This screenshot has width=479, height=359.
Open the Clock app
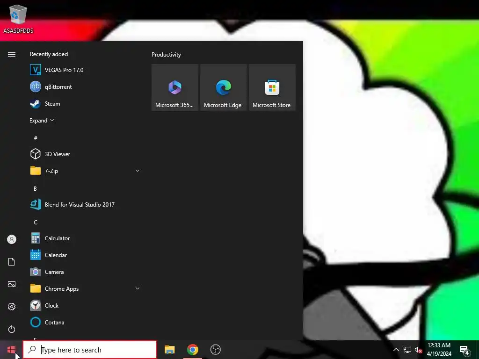click(x=86, y=306)
